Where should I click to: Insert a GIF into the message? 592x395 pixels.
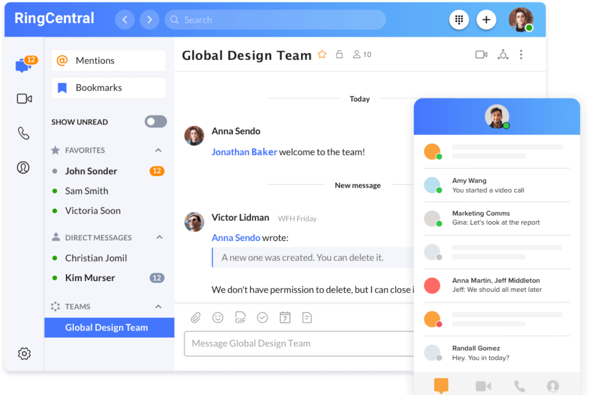[240, 317]
